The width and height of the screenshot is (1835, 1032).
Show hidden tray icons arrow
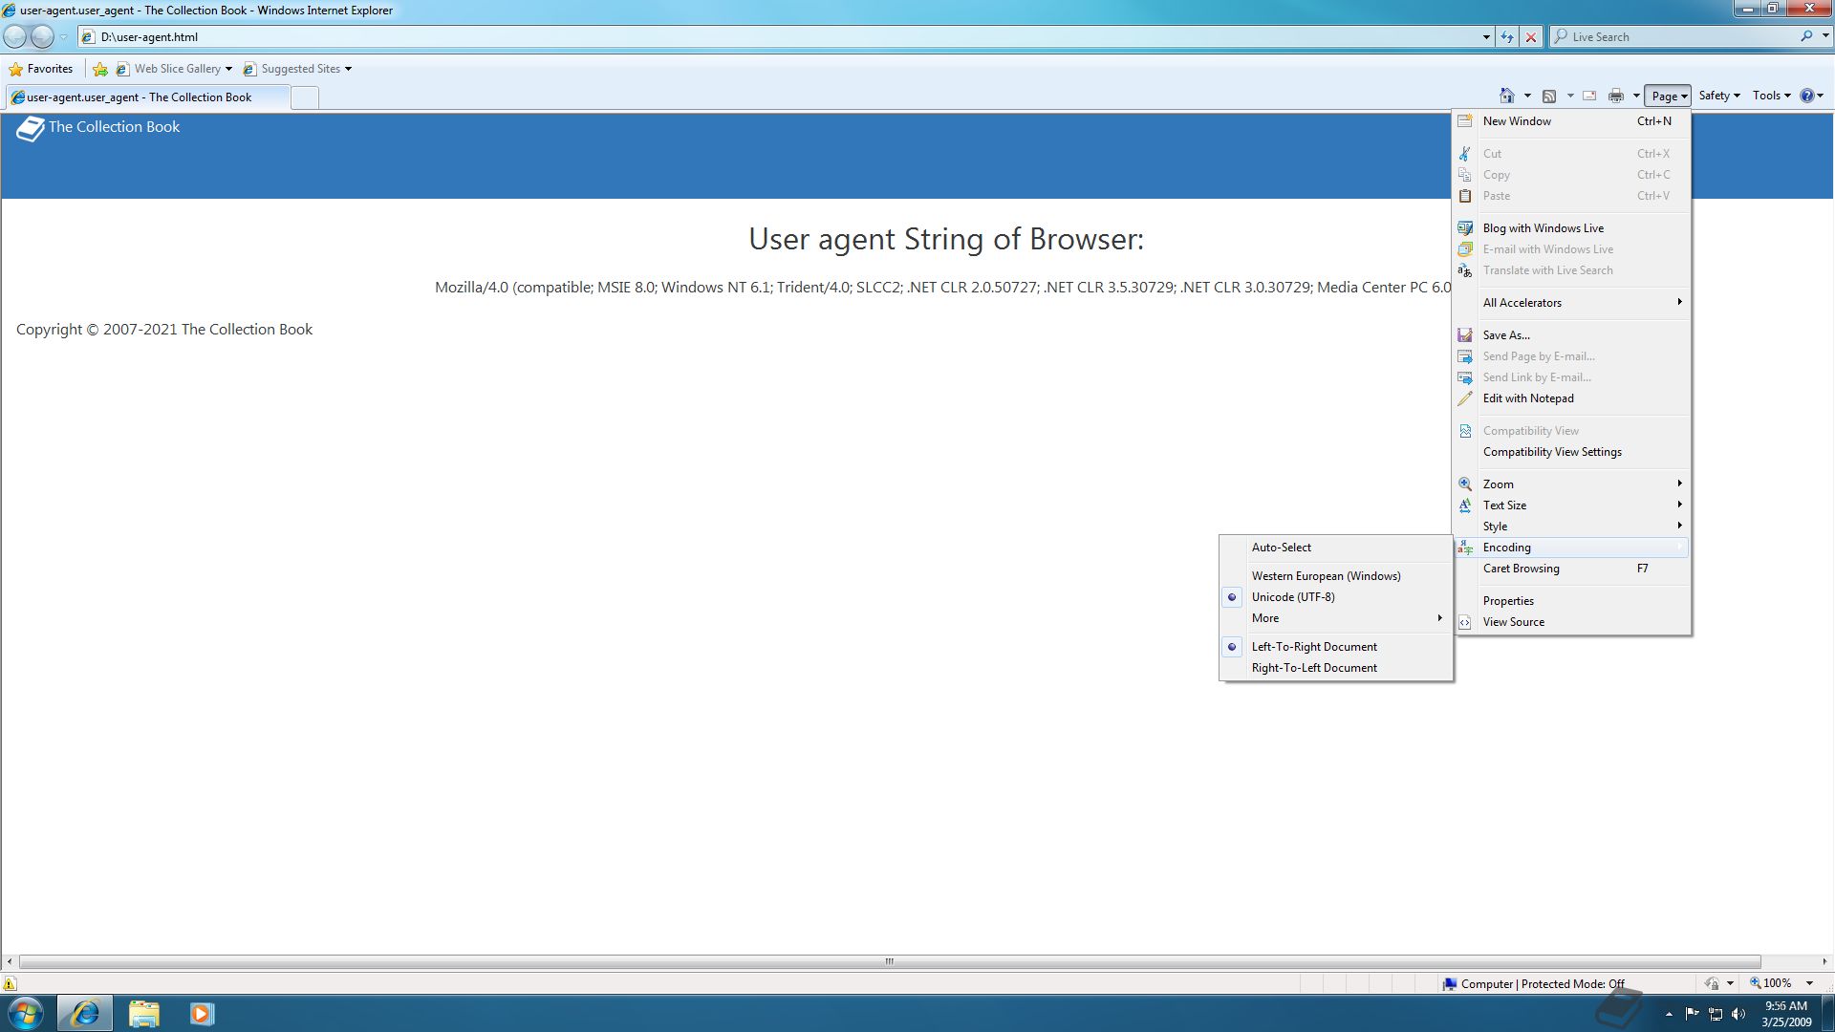coord(1669,1014)
